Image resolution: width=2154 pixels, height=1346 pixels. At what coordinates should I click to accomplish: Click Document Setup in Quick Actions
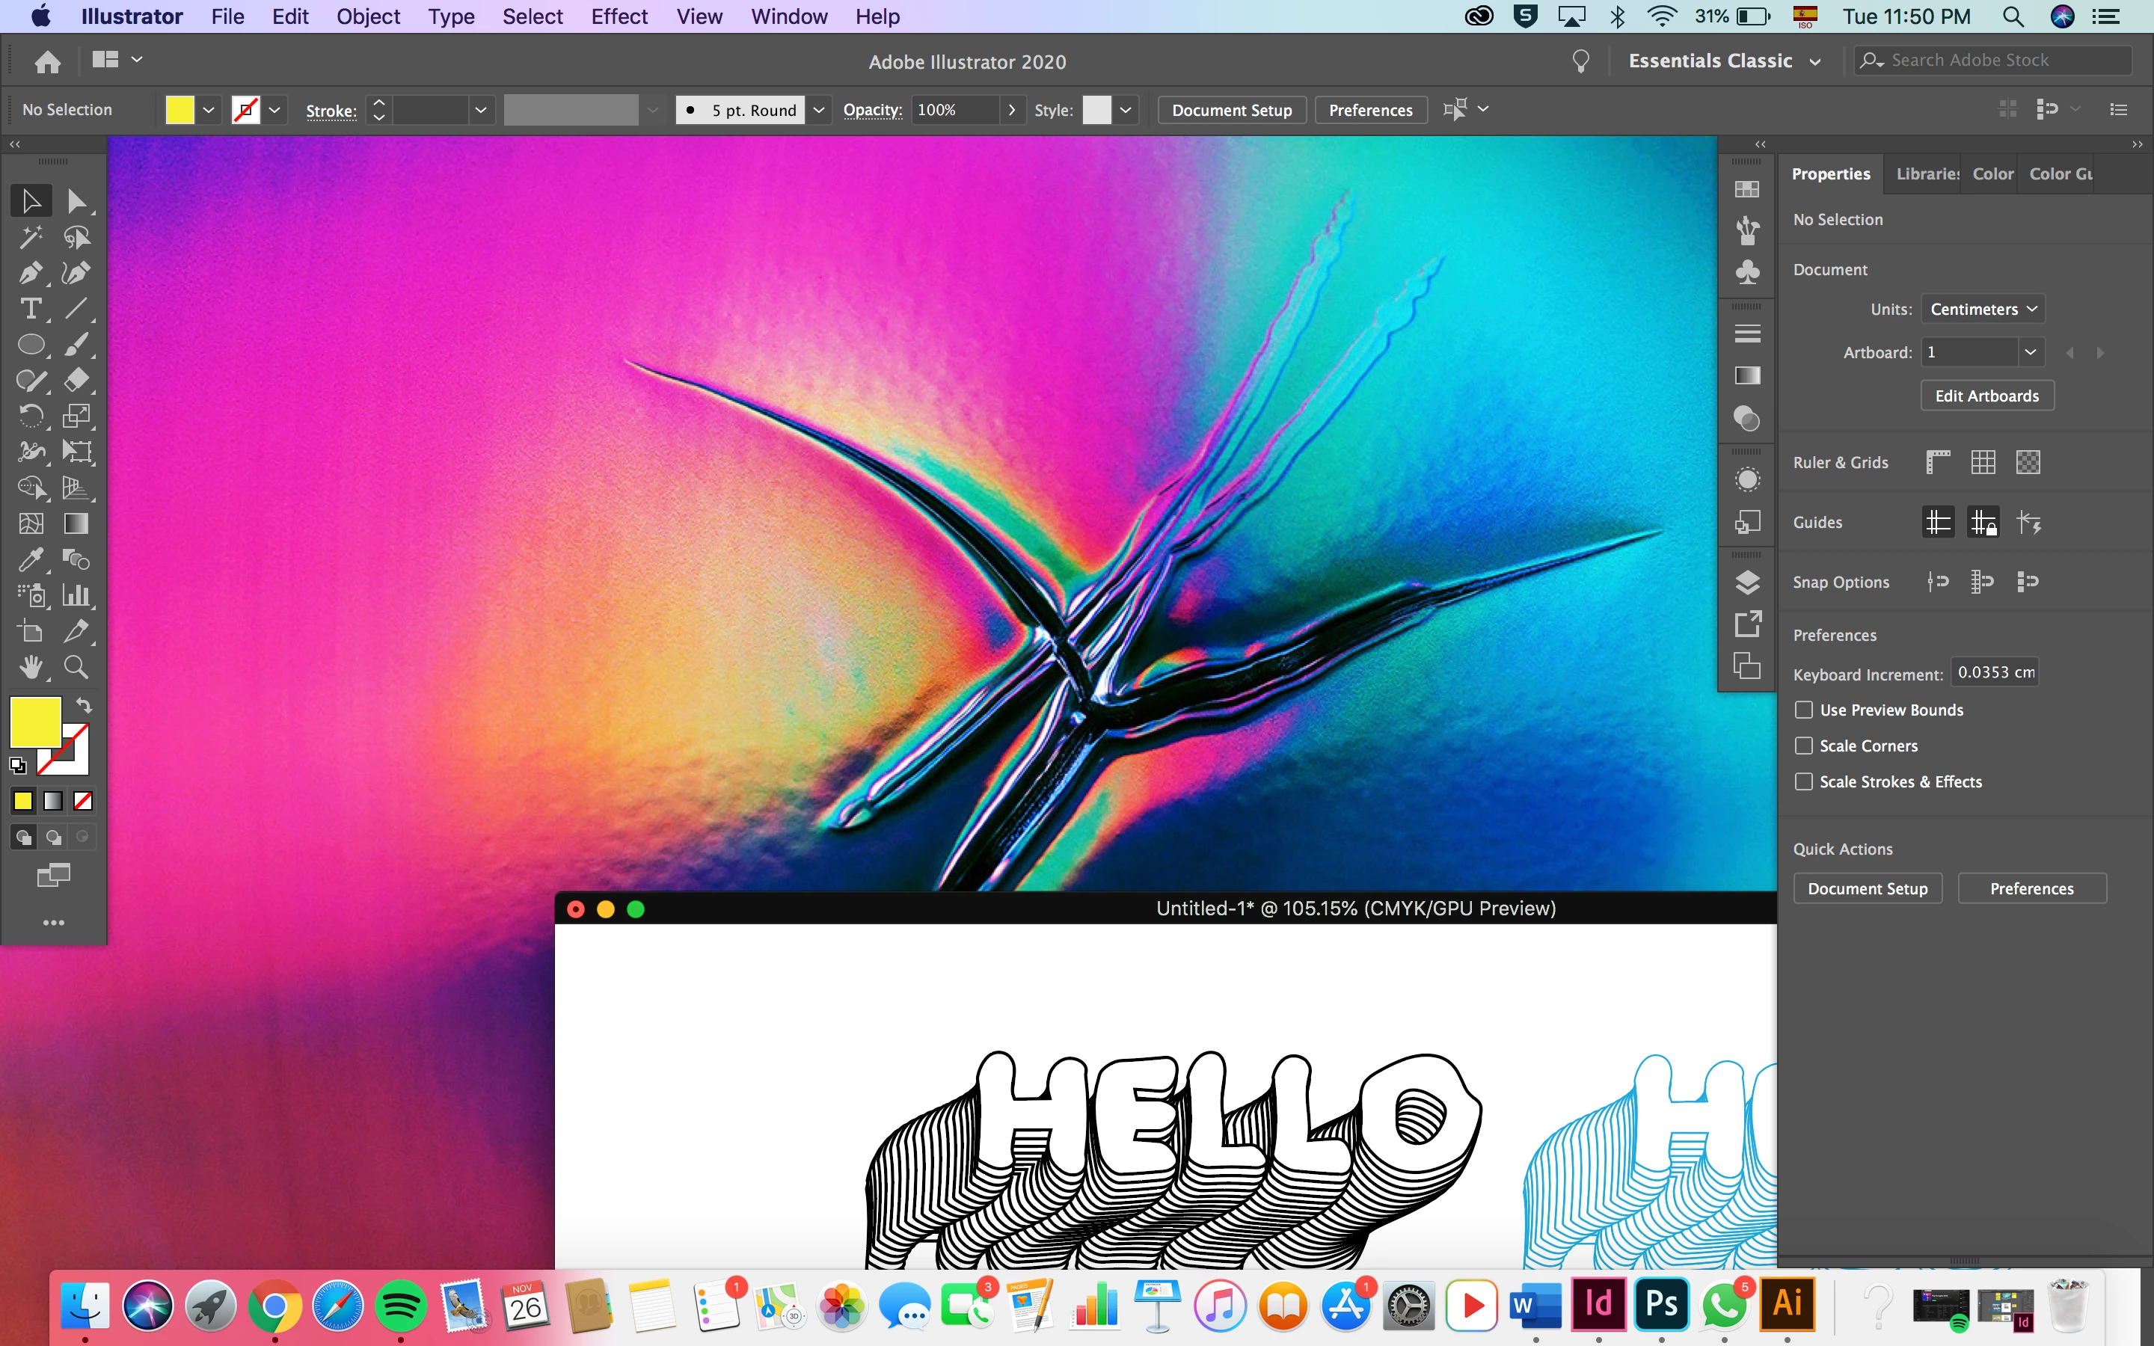[1867, 888]
